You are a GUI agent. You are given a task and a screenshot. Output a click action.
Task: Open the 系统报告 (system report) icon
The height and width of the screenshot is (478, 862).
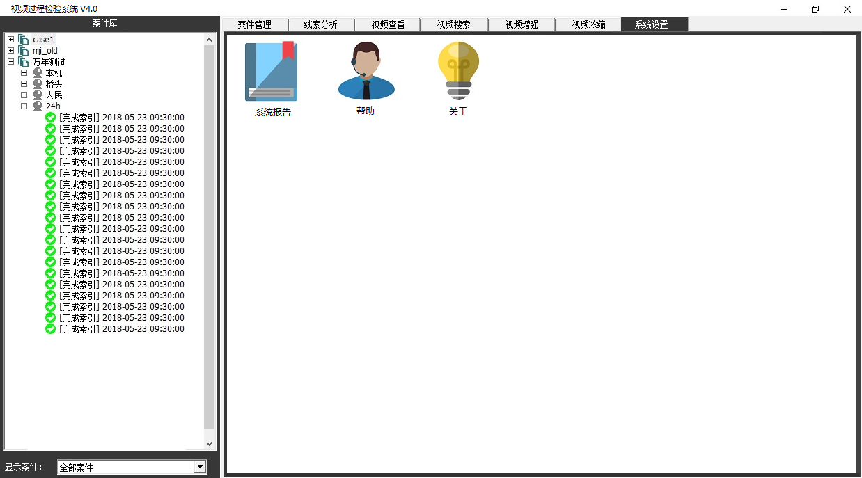coord(271,70)
